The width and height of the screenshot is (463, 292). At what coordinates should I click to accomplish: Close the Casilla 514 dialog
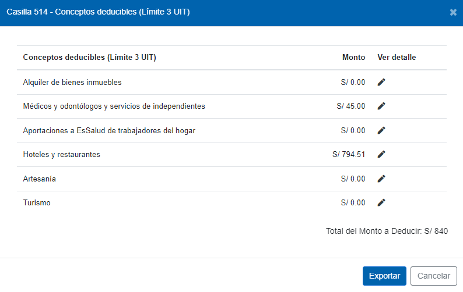click(x=453, y=12)
